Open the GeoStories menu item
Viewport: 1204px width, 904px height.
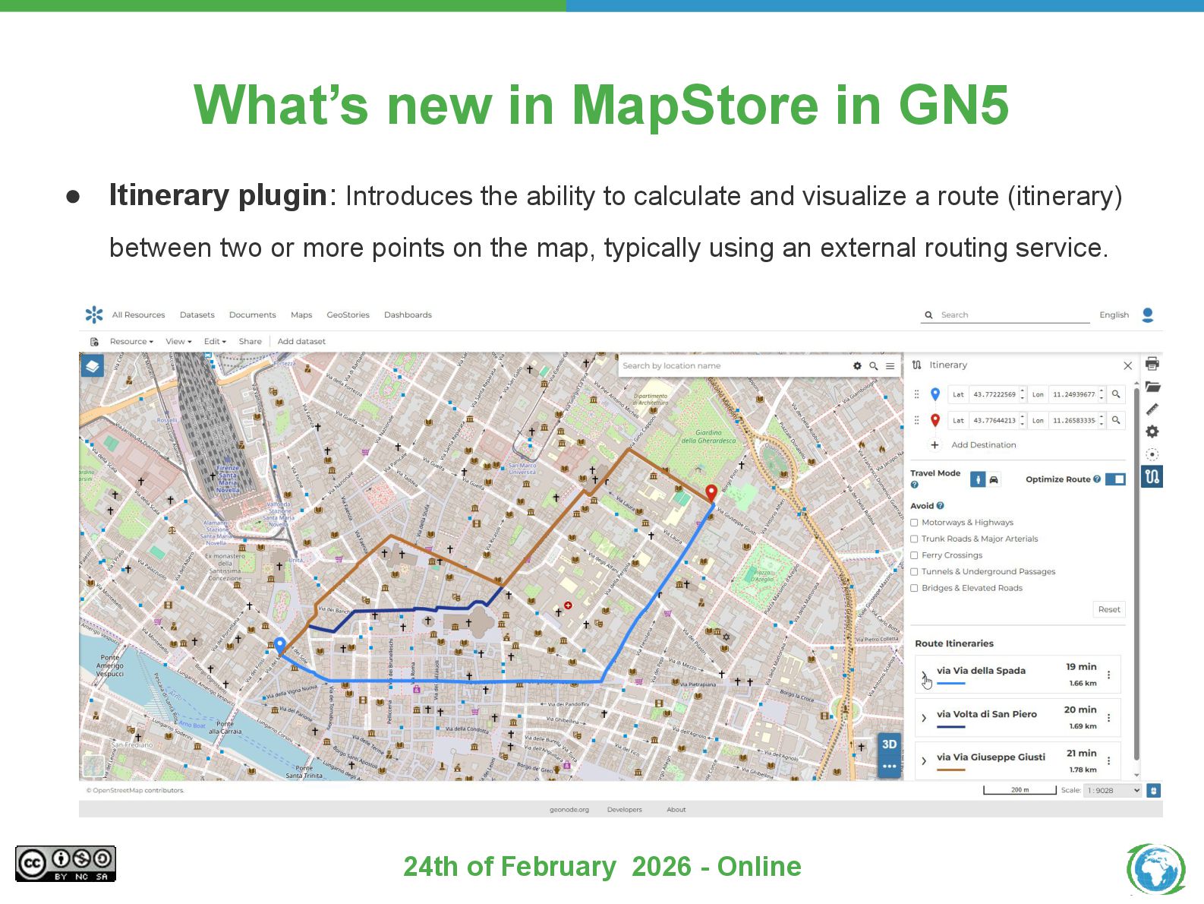[x=348, y=315]
